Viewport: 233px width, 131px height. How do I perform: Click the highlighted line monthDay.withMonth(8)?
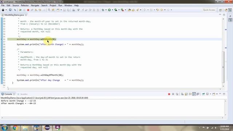tap(36, 39)
